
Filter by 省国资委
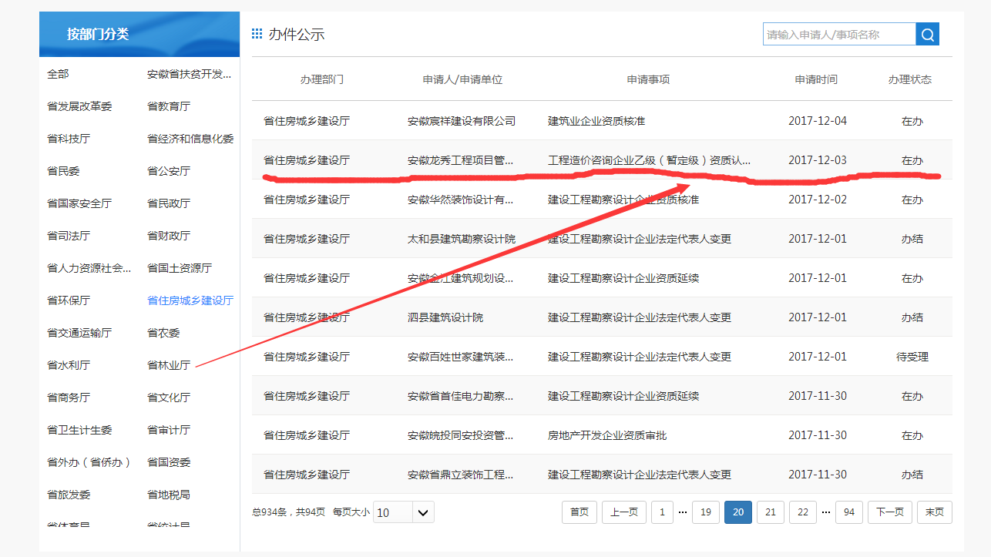point(169,462)
